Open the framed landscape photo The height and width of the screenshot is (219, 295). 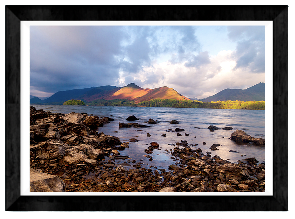coord(147,109)
